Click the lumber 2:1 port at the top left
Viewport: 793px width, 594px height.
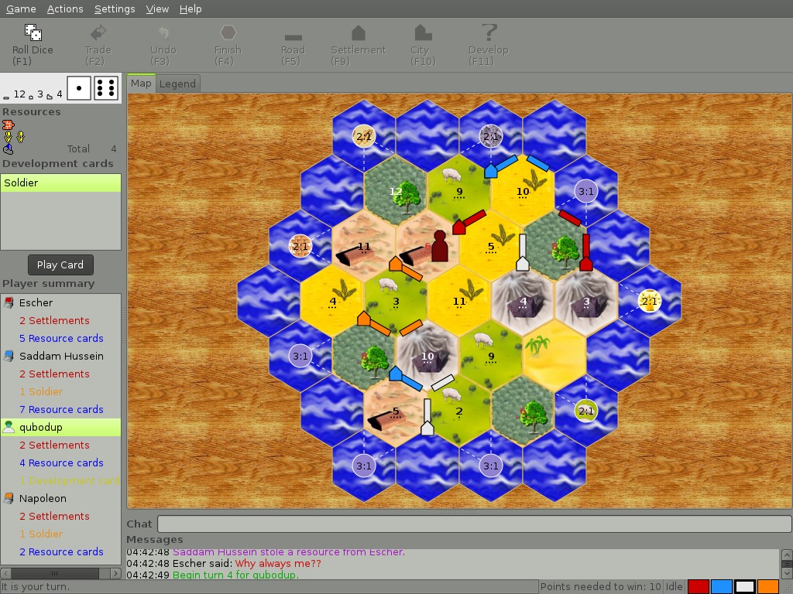point(364,136)
